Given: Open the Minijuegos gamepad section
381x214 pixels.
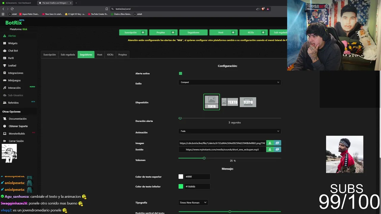Looking at the screenshot, I should [14, 80].
